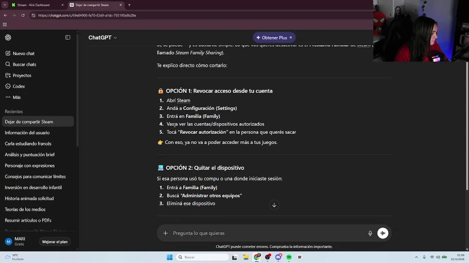The height and width of the screenshot is (263, 469).
Task: Open the tab search dropdown arrow
Action: point(5,5)
